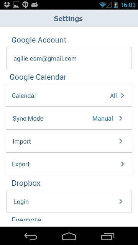Tap the Hangouts chat notification icon

click(x=25, y=5)
